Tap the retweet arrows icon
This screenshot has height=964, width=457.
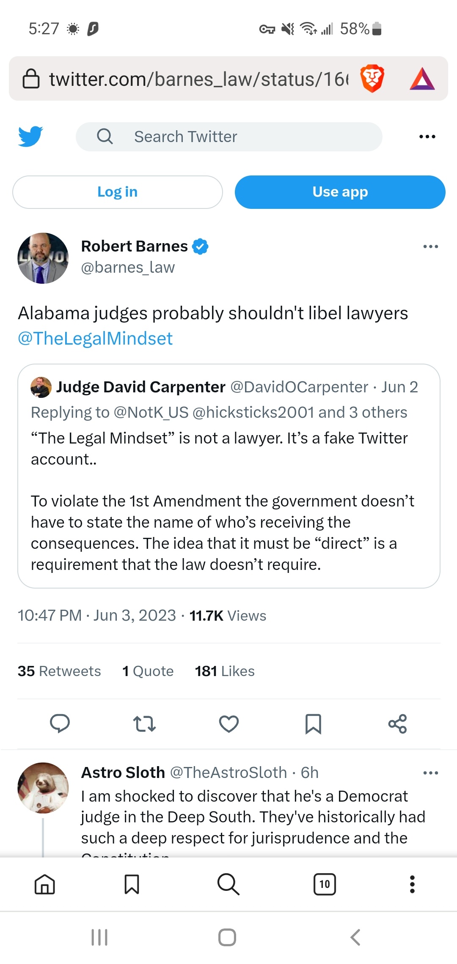(144, 723)
